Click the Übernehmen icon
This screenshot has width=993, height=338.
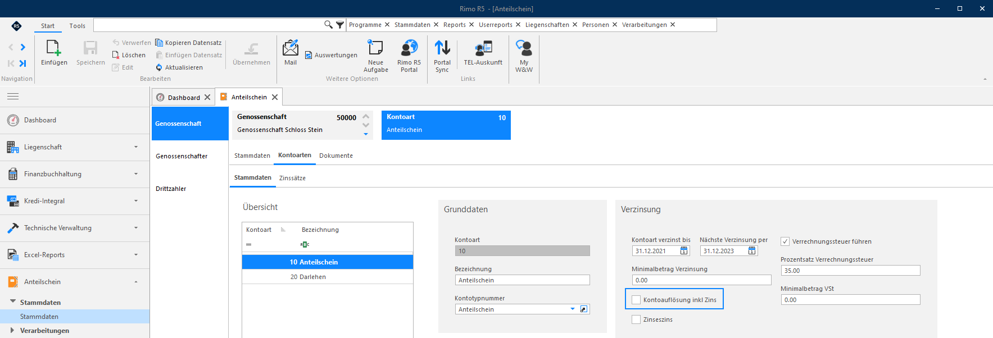[x=251, y=48]
